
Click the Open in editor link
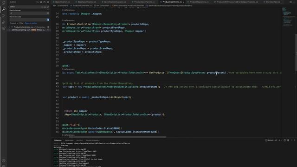tap(31, 23)
